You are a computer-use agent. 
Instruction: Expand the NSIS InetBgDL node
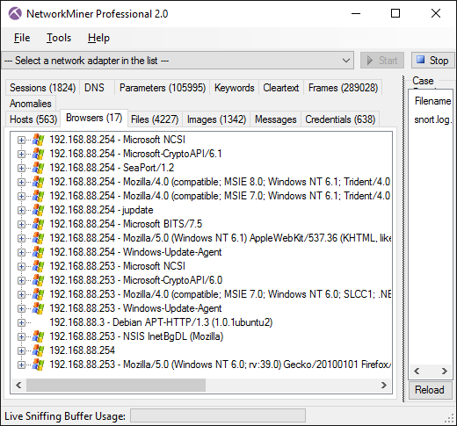21,336
